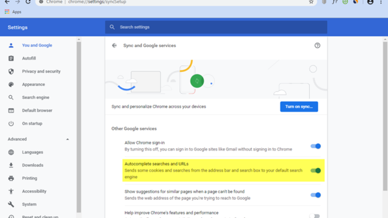Open Languages from the sidebar

32,152
